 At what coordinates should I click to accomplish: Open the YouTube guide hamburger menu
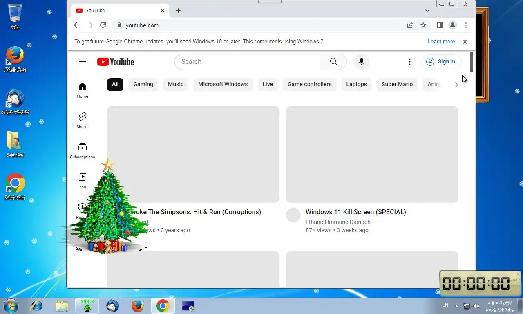click(83, 62)
